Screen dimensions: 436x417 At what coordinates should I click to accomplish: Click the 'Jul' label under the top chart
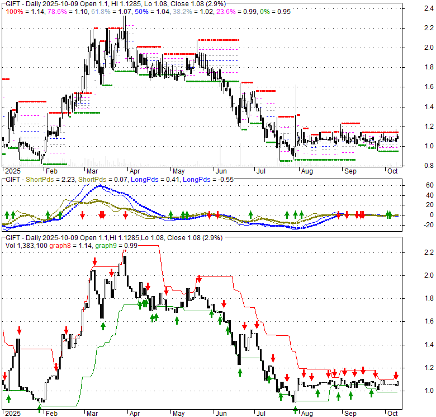pyautogui.click(x=260, y=171)
